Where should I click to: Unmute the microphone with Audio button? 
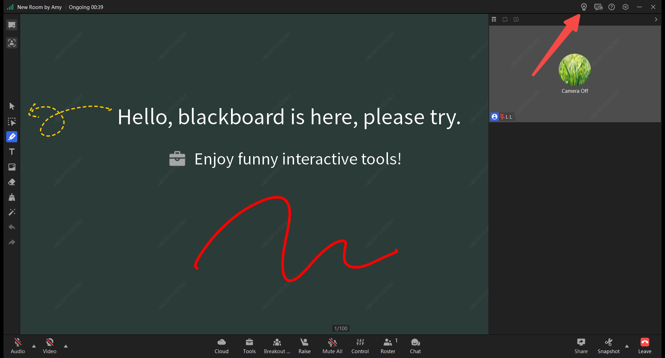[18, 346]
